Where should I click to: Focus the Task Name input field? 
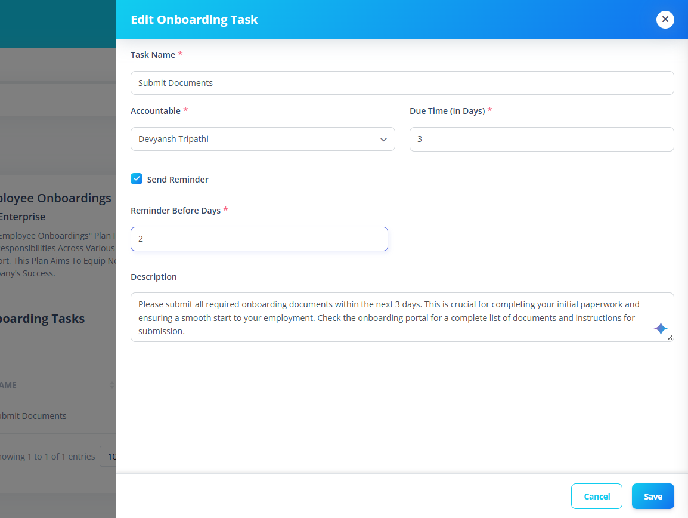[402, 83]
